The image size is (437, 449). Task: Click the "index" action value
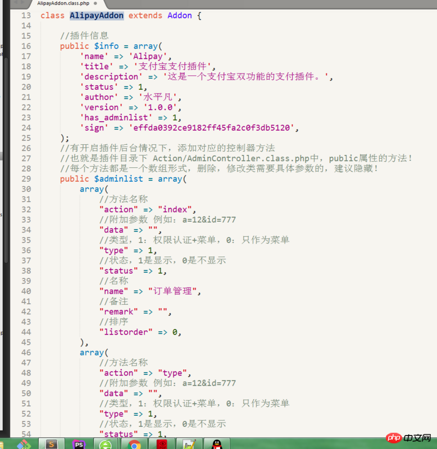(176, 209)
